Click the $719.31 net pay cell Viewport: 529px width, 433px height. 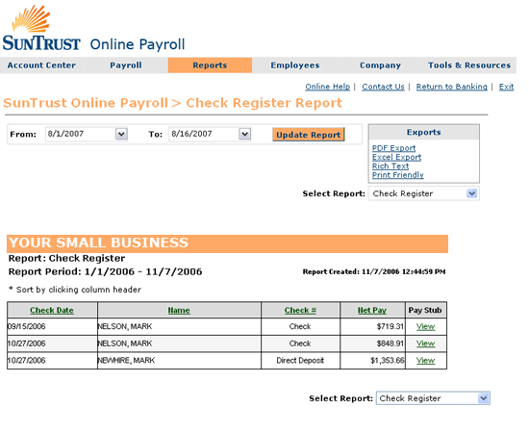click(x=372, y=327)
